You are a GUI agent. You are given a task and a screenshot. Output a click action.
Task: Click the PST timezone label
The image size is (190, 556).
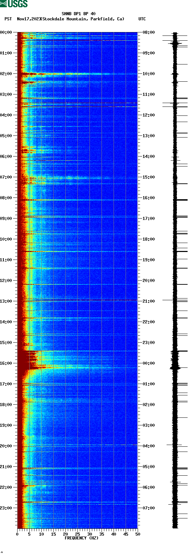click(x=8, y=19)
